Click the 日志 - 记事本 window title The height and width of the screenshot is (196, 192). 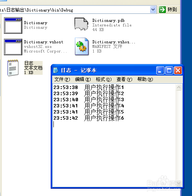(x=79, y=70)
